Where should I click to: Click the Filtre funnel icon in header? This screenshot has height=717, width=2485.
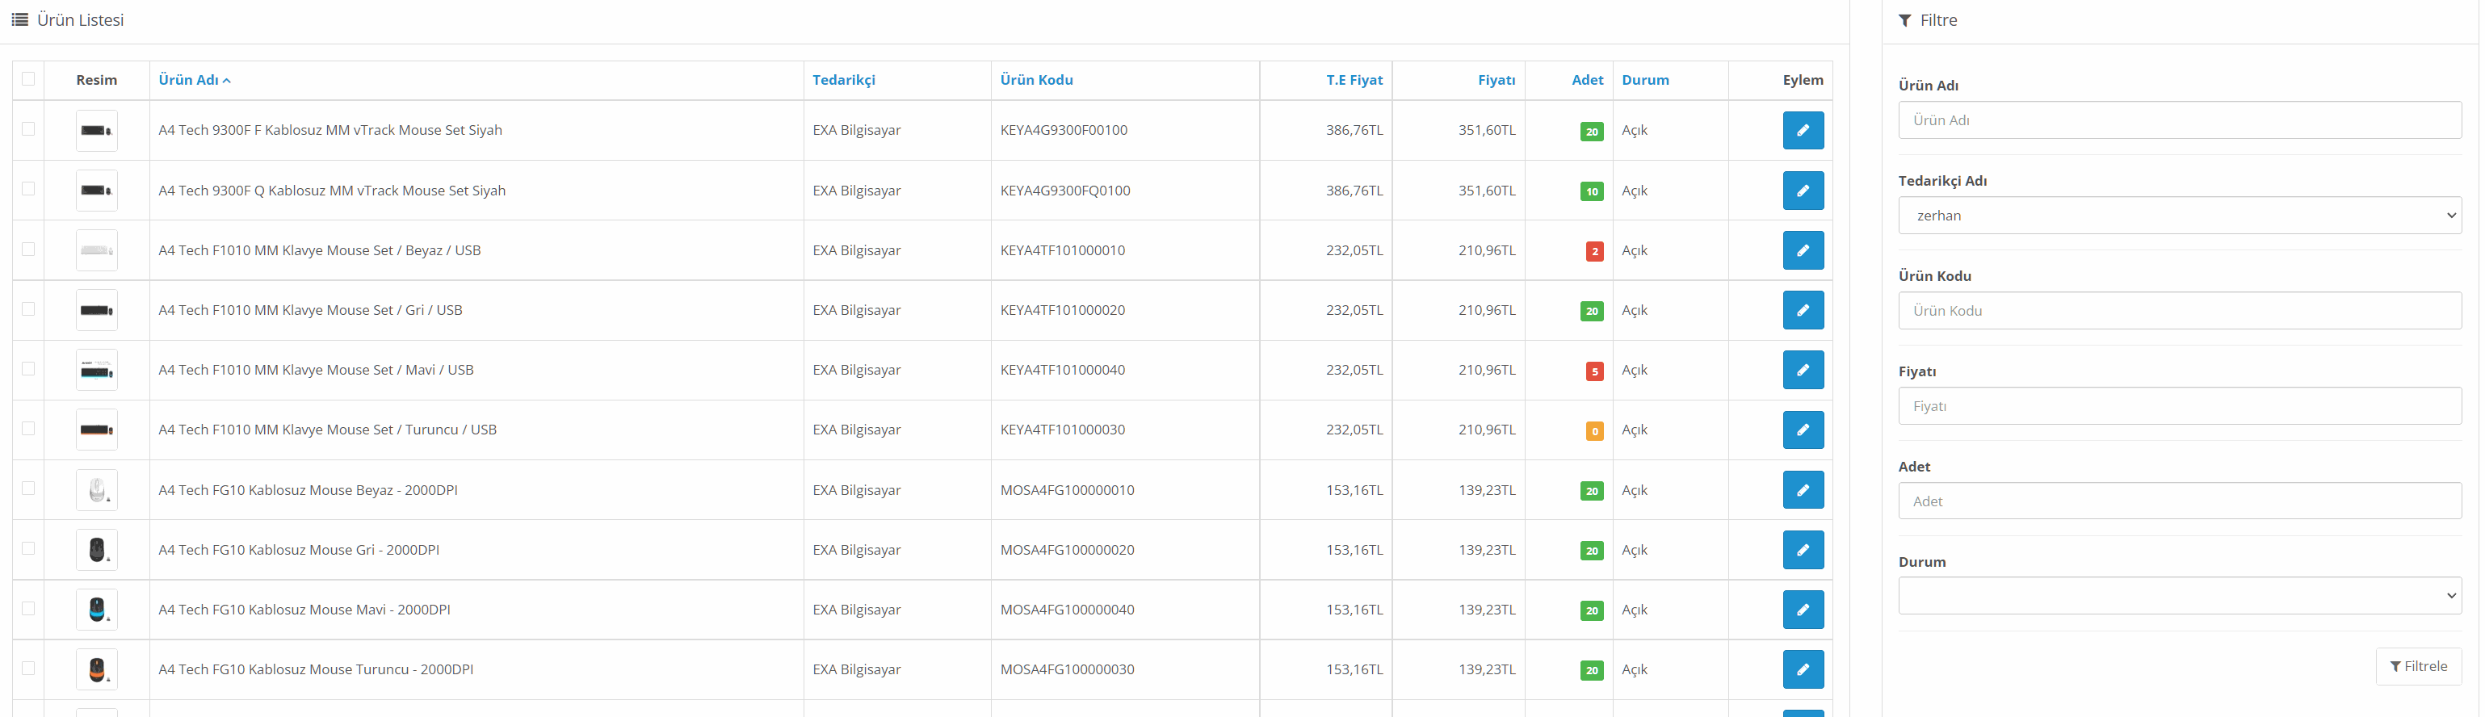(x=1904, y=20)
